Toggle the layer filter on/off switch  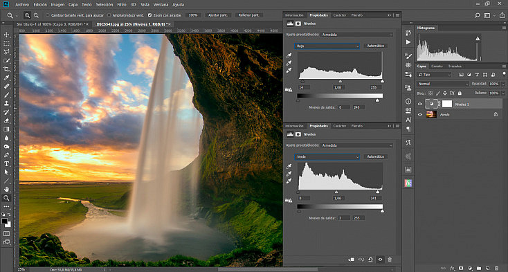point(504,74)
